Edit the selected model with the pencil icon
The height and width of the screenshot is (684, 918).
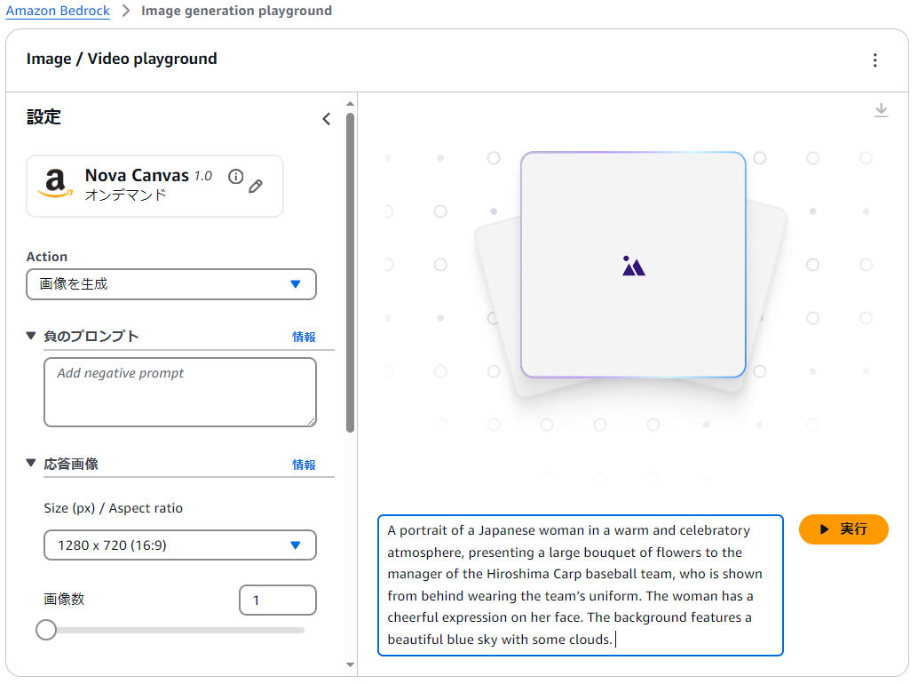tap(256, 187)
